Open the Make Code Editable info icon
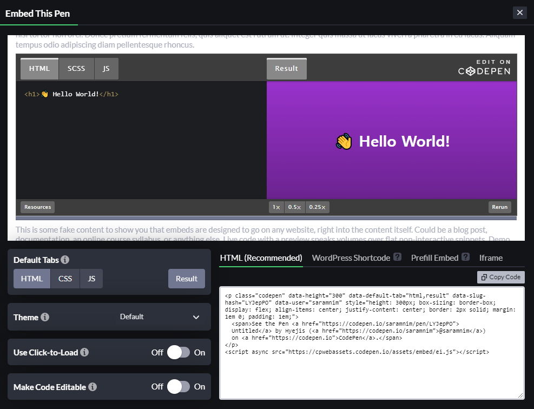This screenshot has width=534, height=409. pyautogui.click(x=93, y=387)
